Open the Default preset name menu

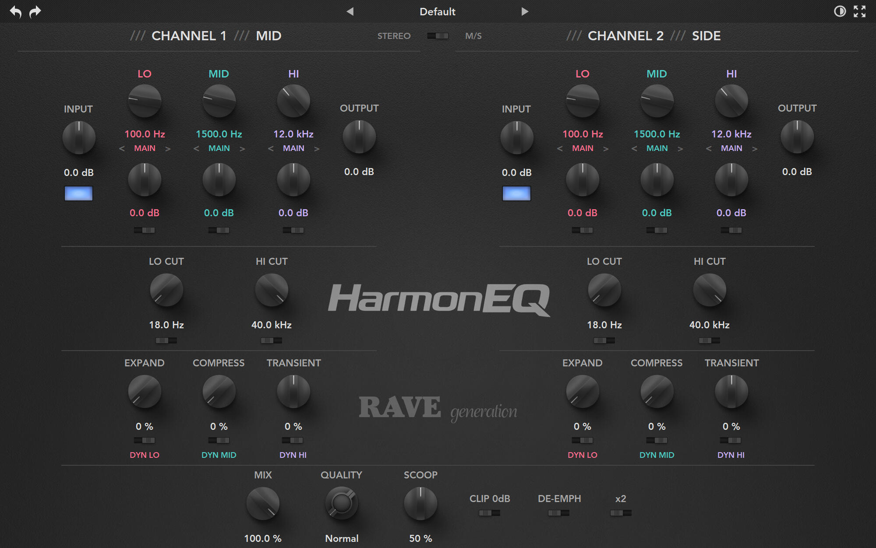(x=437, y=11)
